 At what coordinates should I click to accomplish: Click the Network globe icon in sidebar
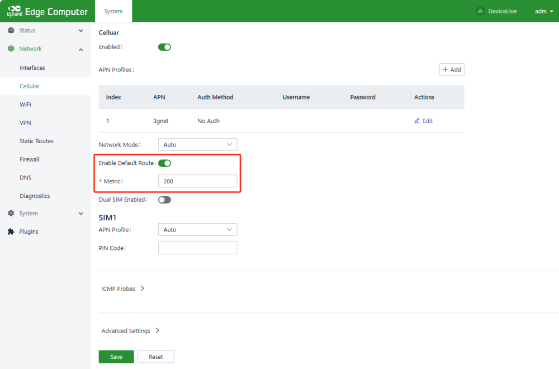click(x=11, y=49)
